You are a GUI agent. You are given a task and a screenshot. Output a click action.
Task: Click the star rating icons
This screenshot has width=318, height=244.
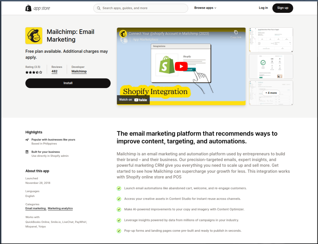coord(34,72)
